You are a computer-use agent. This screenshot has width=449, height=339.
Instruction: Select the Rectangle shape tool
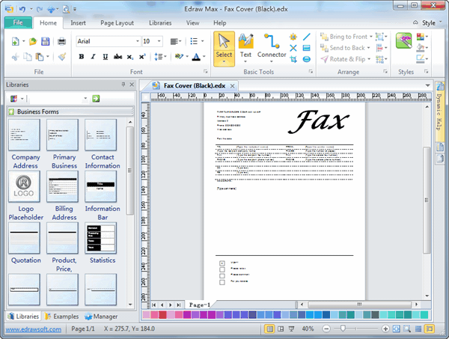coord(306,48)
